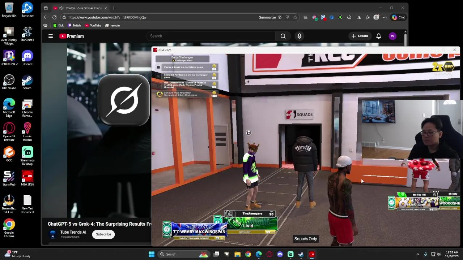The width and height of the screenshot is (463, 260).
Task: Click the SQUADS sign in game
Action: (299, 115)
